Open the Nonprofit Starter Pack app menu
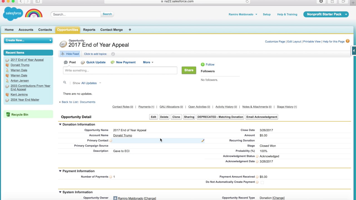This screenshot has width=356, height=200. (x=326, y=14)
